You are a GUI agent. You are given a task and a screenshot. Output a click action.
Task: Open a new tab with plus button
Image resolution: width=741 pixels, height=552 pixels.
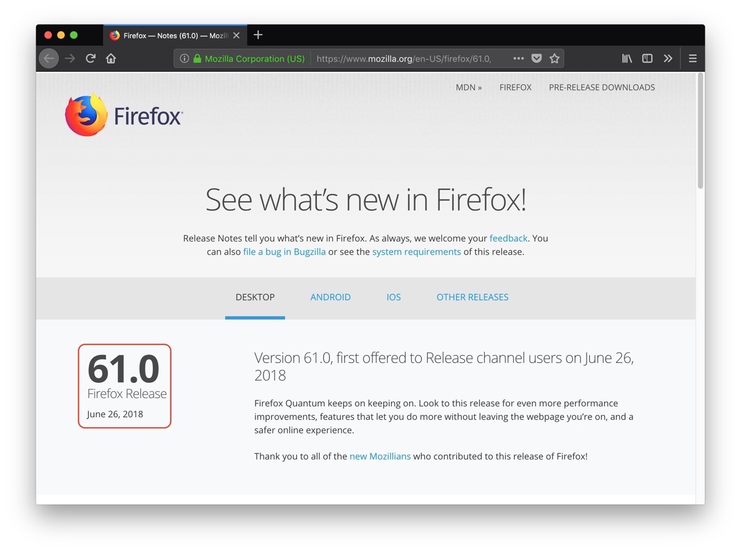258,35
